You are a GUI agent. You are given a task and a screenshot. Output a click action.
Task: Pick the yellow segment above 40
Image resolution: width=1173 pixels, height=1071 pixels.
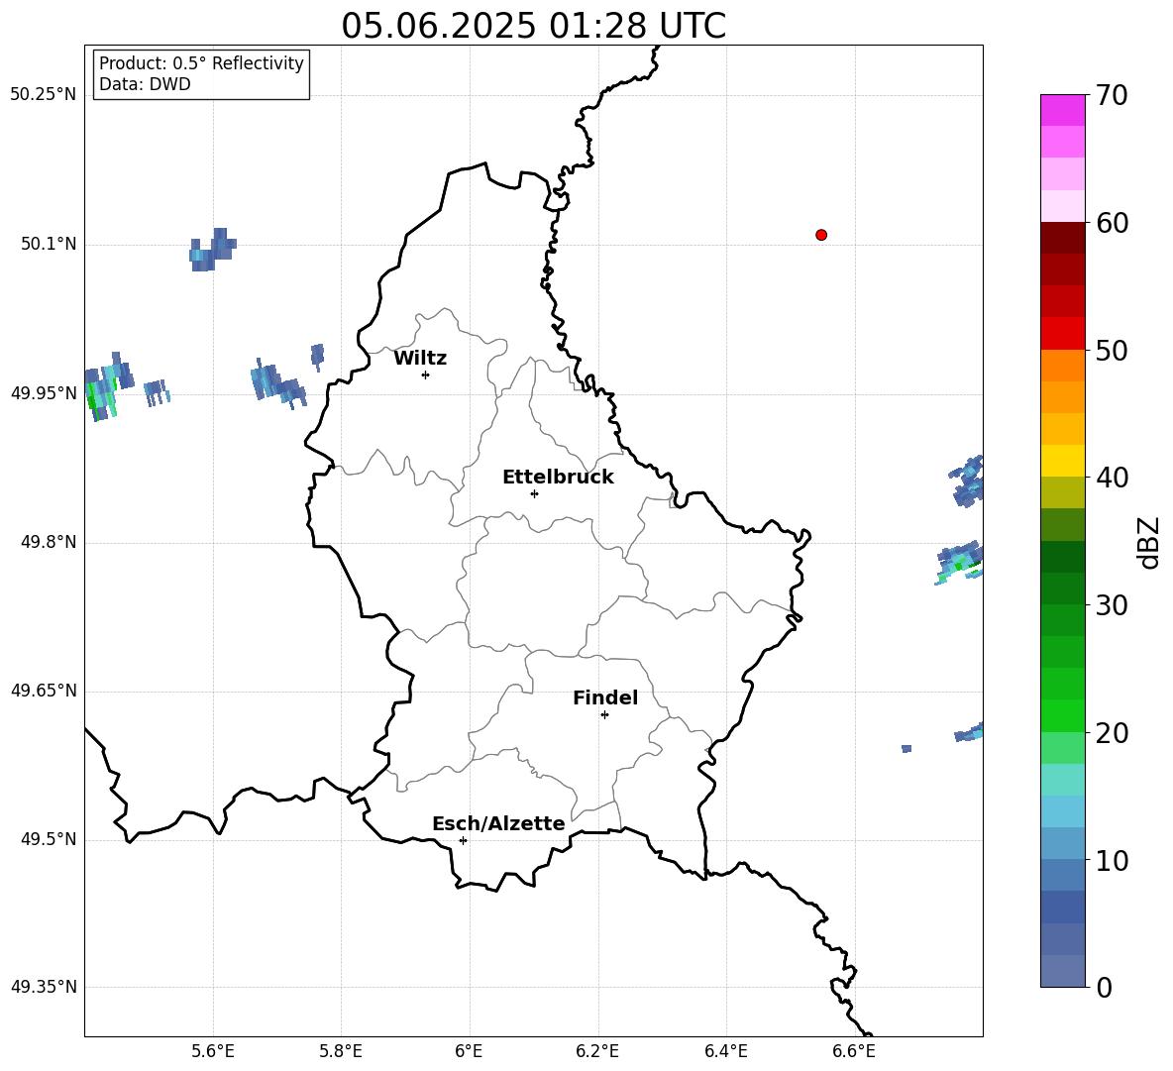point(1062,461)
